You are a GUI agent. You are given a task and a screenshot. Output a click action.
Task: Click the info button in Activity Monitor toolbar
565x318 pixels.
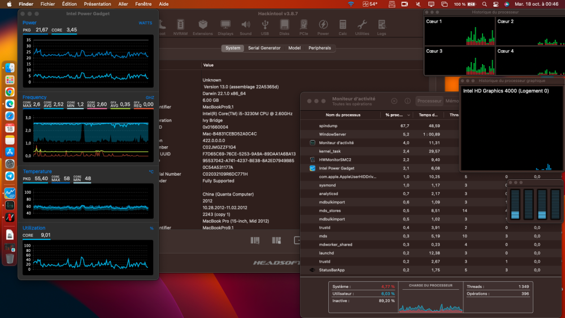click(x=407, y=101)
